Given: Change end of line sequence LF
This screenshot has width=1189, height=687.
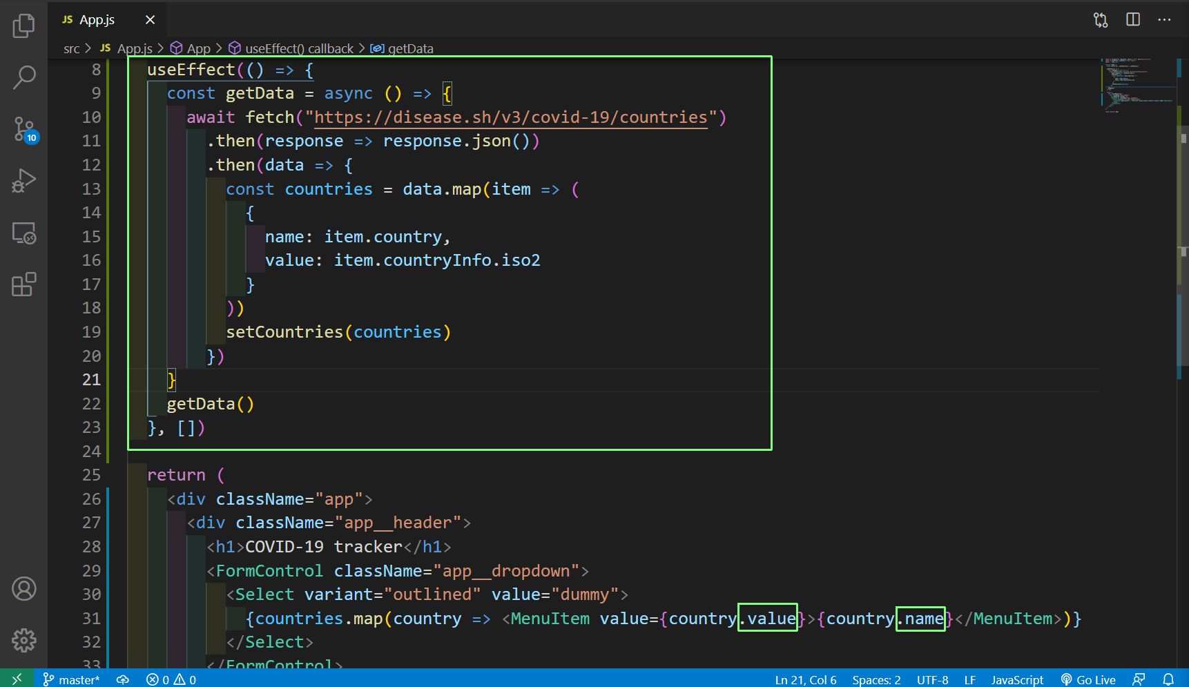Looking at the screenshot, I should coord(969,679).
